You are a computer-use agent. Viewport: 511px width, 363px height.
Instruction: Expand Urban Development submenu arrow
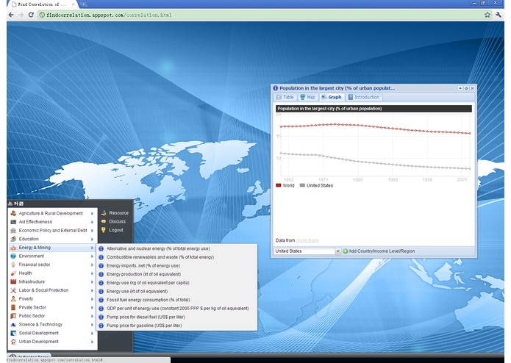[92, 342]
